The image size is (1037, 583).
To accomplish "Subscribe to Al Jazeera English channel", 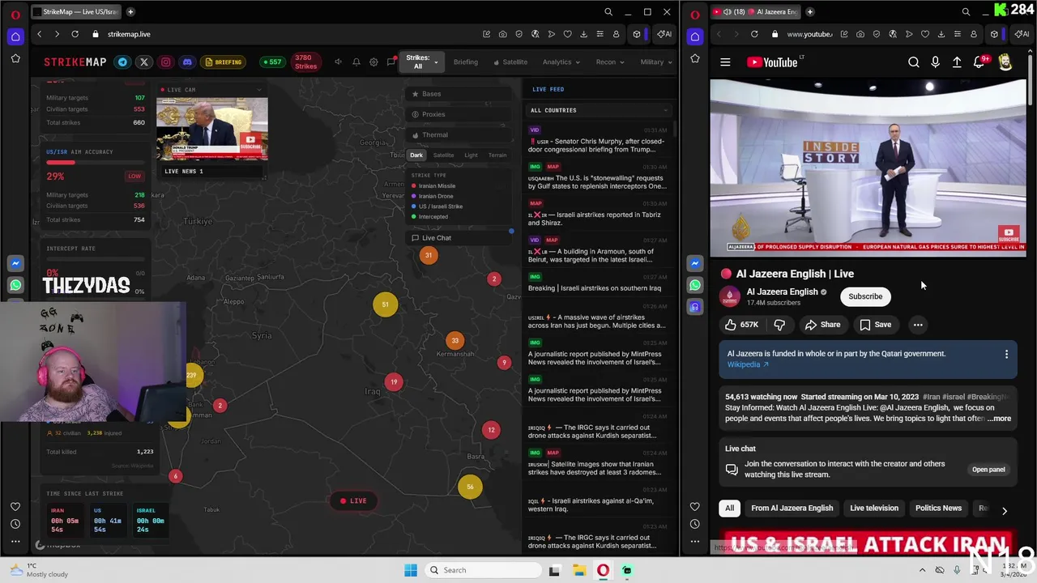I will coord(865,296).
